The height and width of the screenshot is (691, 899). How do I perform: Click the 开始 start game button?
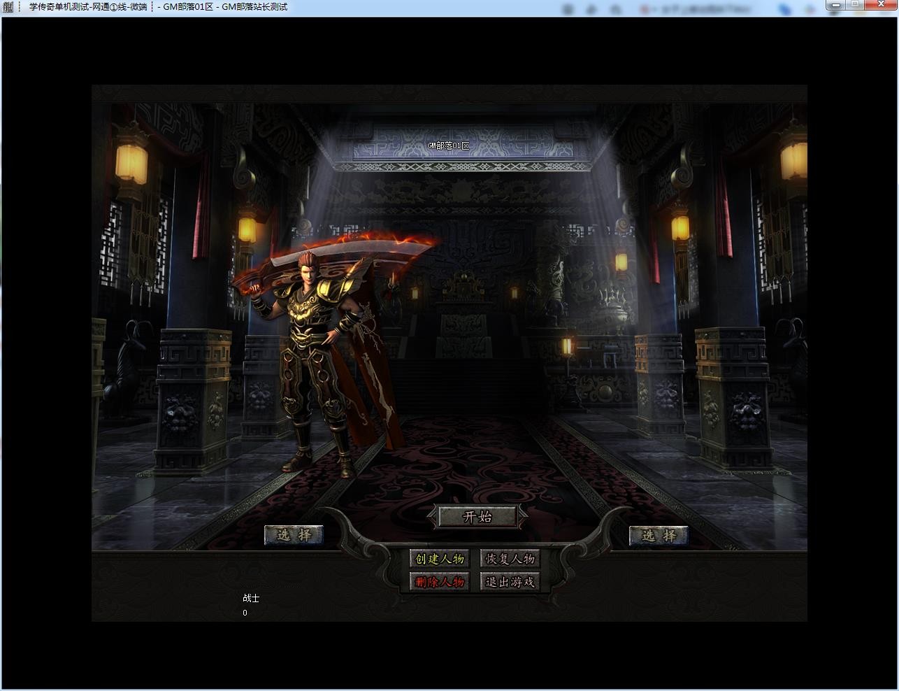coord(477,517)
